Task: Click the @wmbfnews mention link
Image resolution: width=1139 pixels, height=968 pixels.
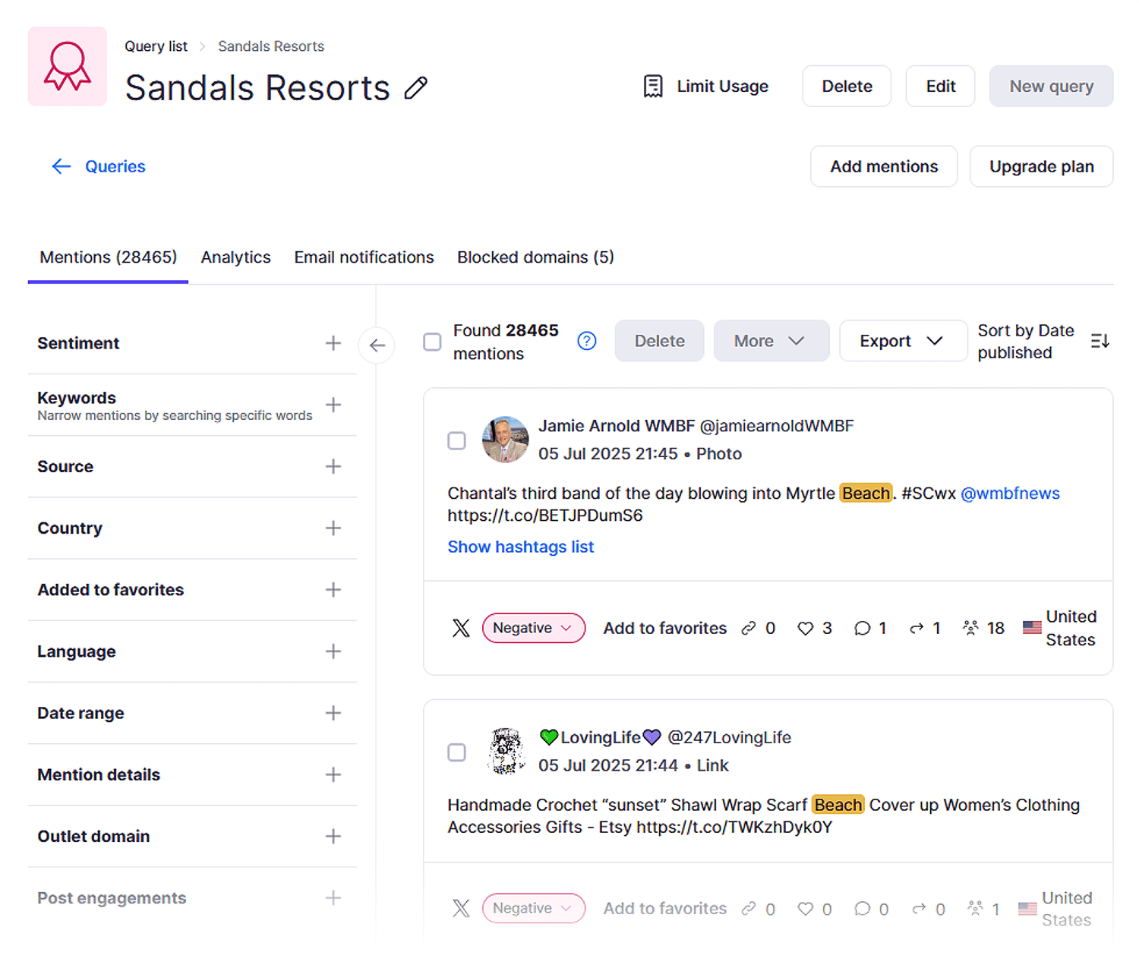Action: (x=1010, y=493)
